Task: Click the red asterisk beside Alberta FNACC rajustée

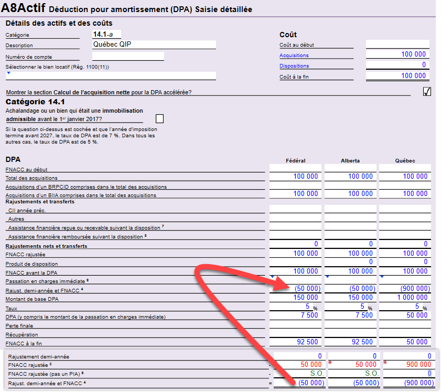Action: (330, 364)
